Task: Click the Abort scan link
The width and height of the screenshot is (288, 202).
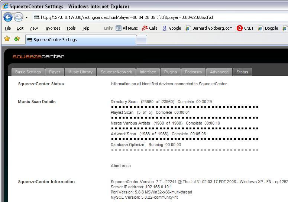Action: coord(121,166)
